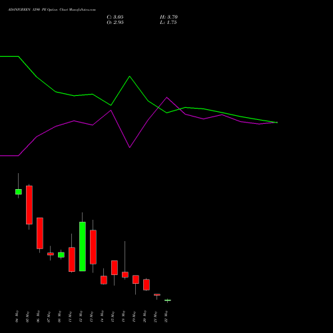Viewport: 333px width, 333px height.
Task: Click the "13 May" date label
Action: click(x=92, y=316)
